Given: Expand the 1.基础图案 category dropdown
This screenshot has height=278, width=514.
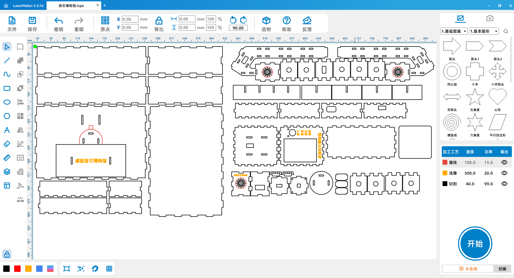Looking at the screenshot, I should coord(454,31).
